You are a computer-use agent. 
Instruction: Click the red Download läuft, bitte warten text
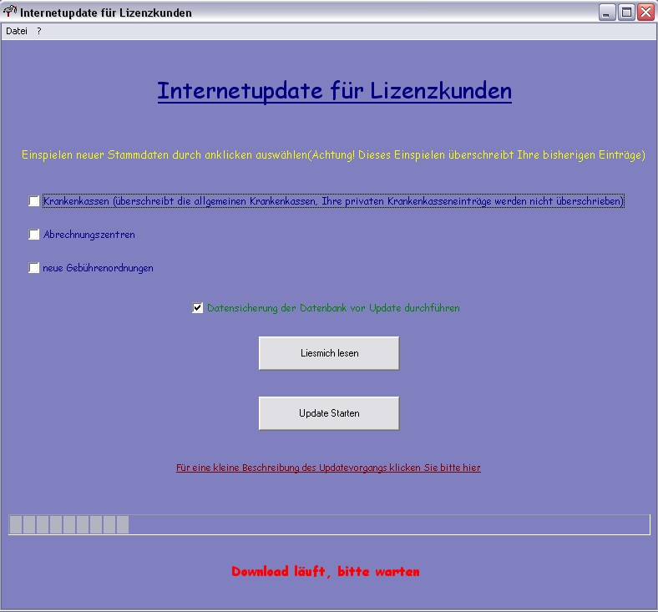(x=326, y=571)
